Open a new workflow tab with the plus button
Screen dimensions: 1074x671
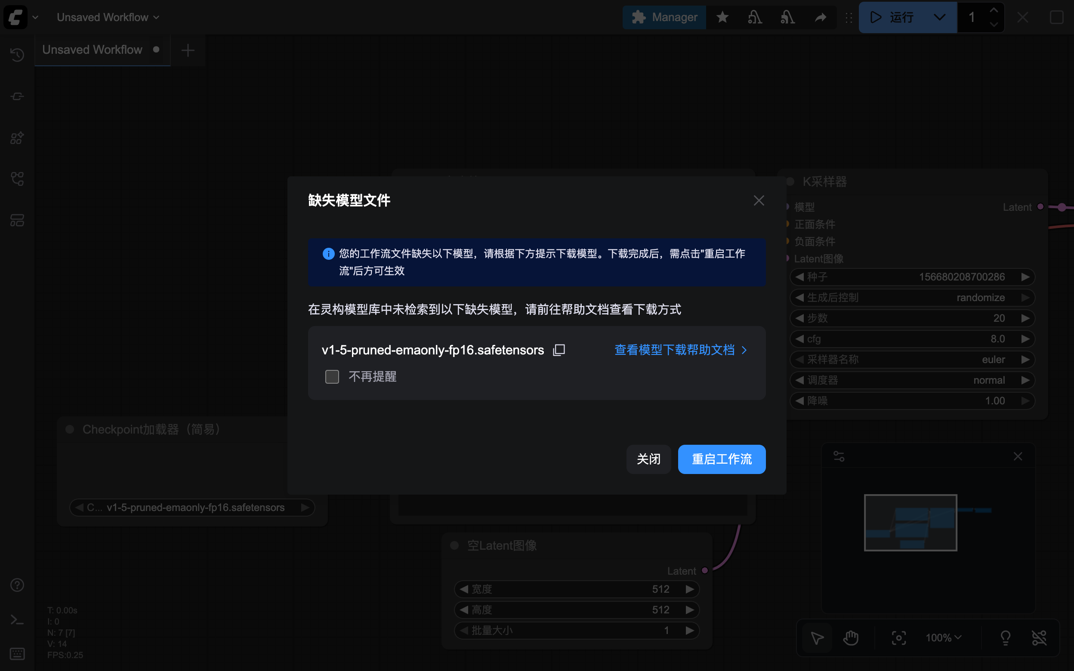pyautogui.click(x=187, y=50)
